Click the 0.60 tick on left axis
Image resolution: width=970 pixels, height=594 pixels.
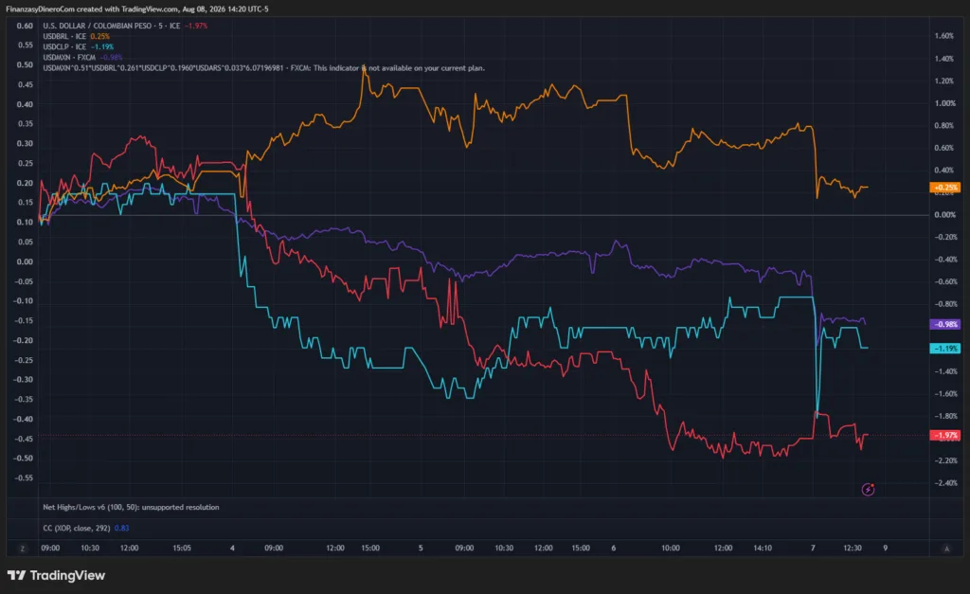[x=25, y=26]
